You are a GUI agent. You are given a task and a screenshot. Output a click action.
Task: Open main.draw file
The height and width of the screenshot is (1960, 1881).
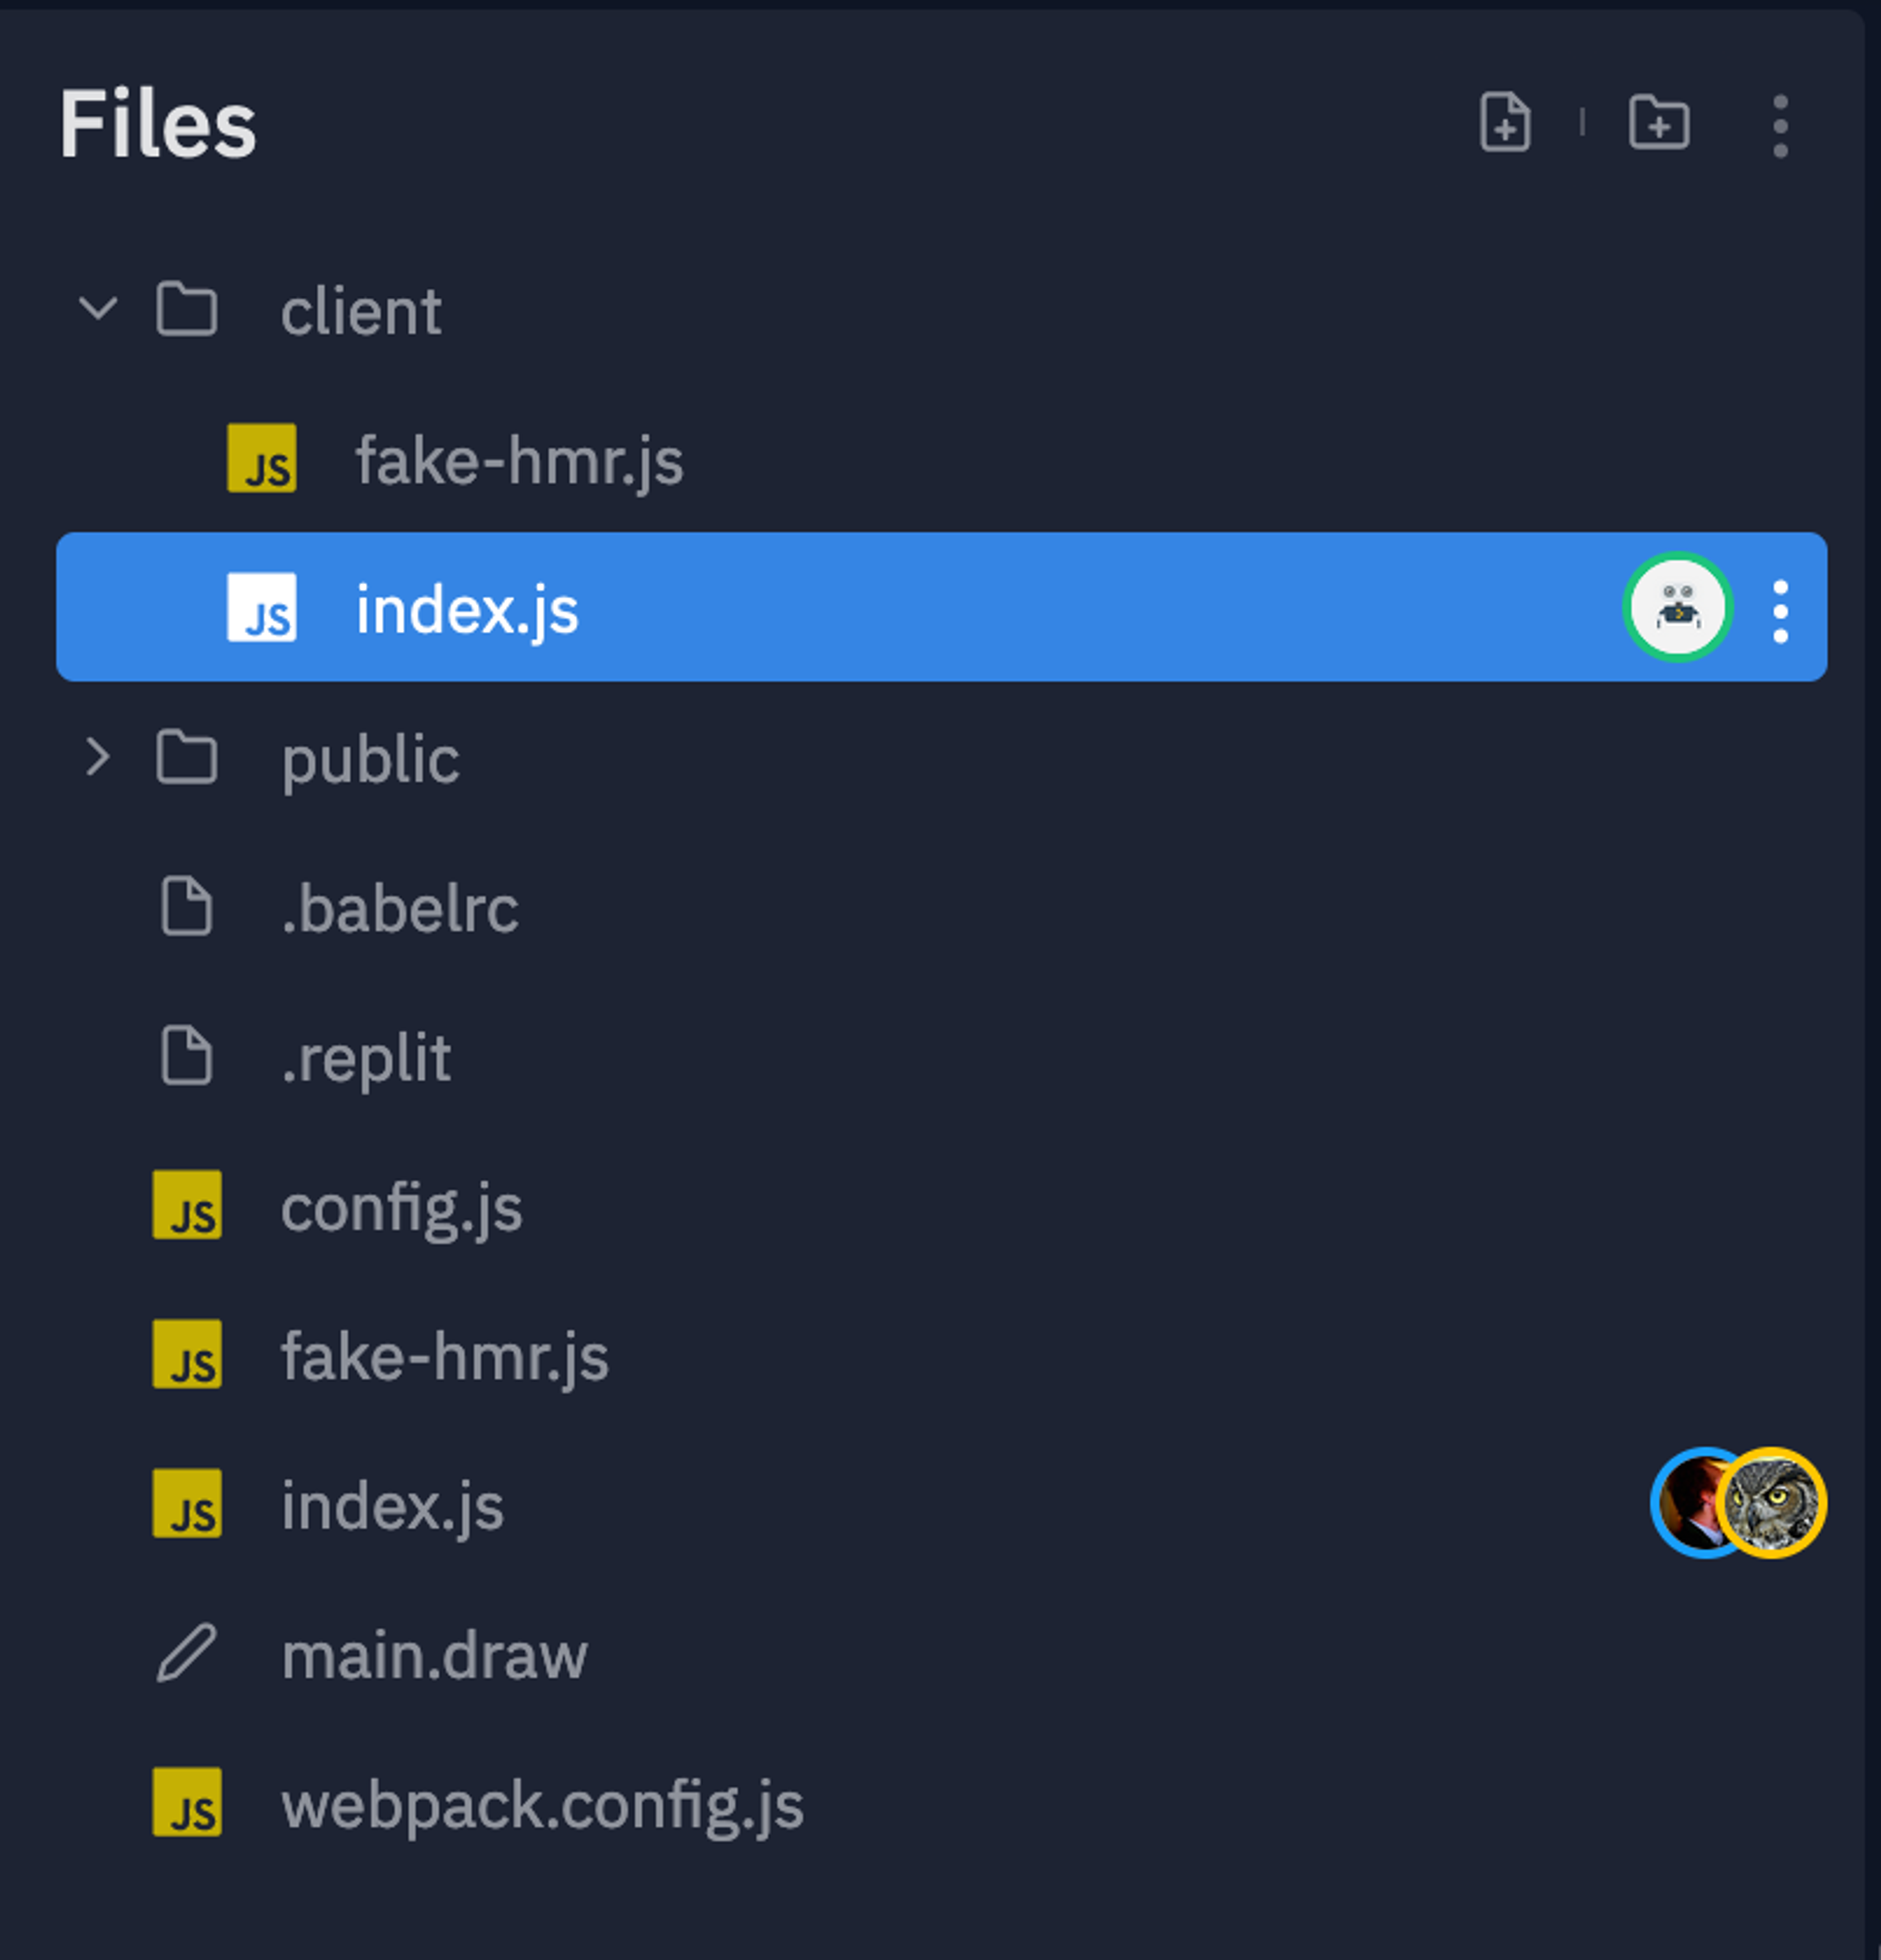[434, 1656]
